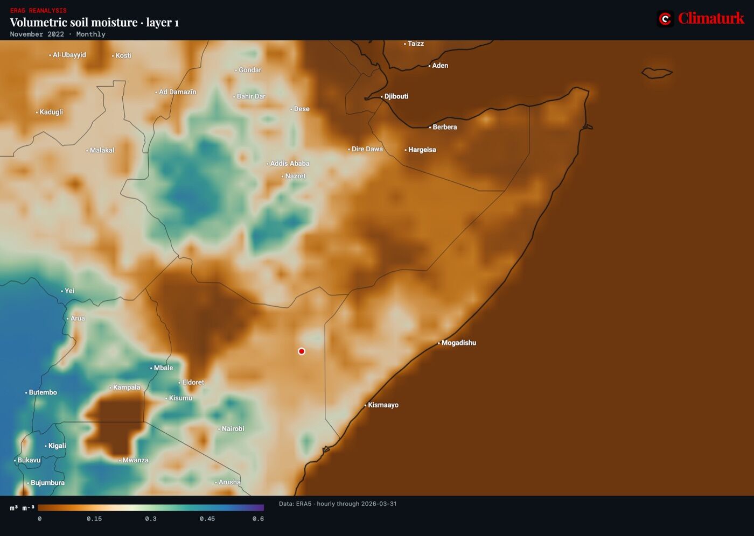
Task: Select the Ad Damazin city label
Action: [178, 92]
